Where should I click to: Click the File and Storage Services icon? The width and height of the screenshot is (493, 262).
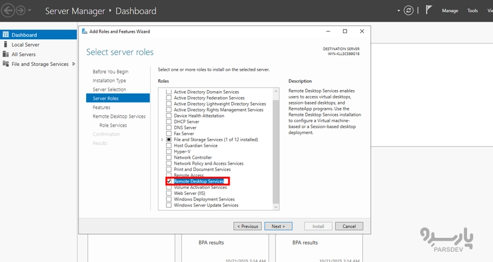(5, 64)
